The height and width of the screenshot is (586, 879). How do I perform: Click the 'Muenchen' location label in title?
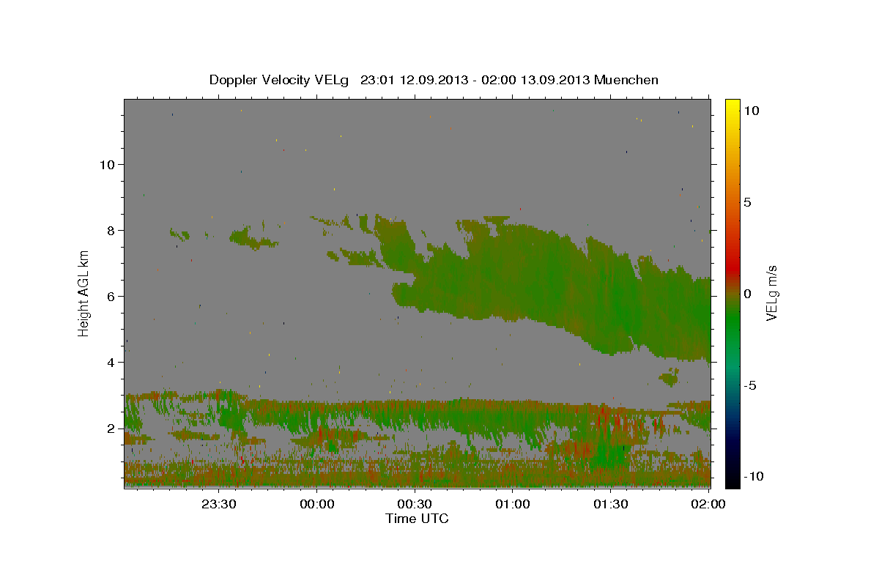[626, 80]
